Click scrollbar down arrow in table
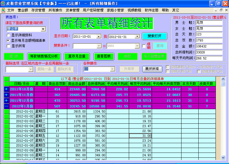This screenshot has height=164, width=229. 223,157
